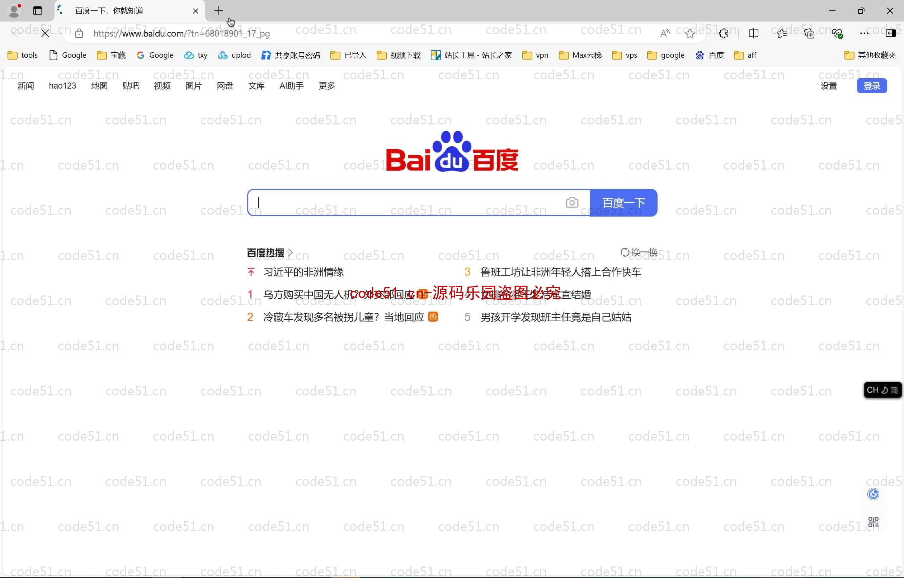Open 更多 nav menu
This screenshot has width=904, height=578.
(326, 86)
